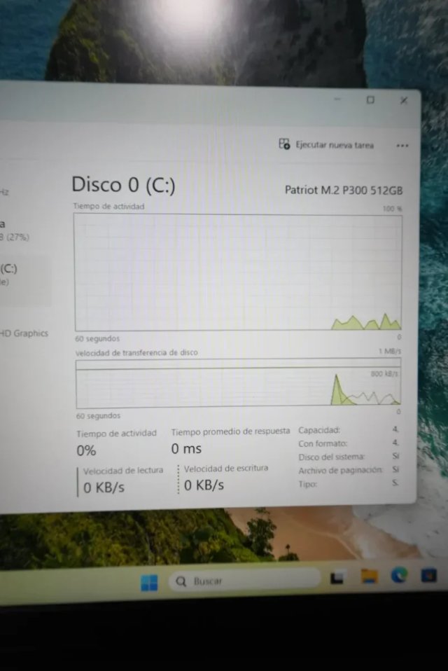Close the Task Manager window
Screen dimensions: 448x671
tap(403, 101)
